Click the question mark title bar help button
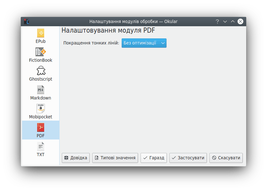This screenshot has height=191, width=267. coord(217,21)
